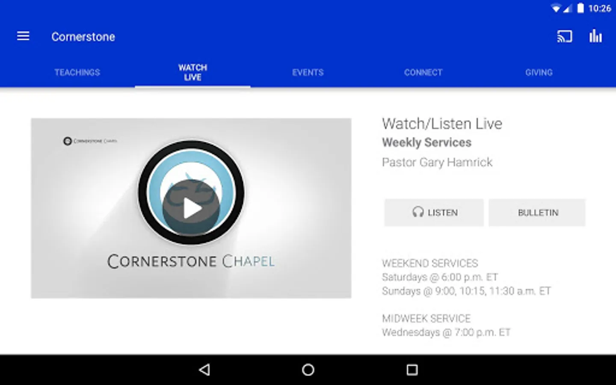Check the battery status icon
The height and width of the screenshot is (385, 616).
580,8
